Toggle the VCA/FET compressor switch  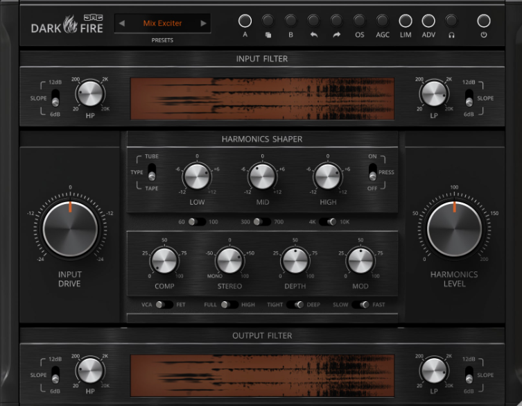point(164,305)
